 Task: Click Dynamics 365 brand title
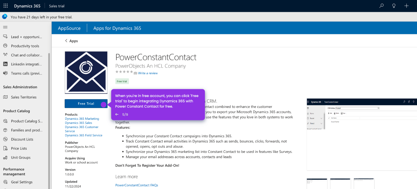pos(27,6)
